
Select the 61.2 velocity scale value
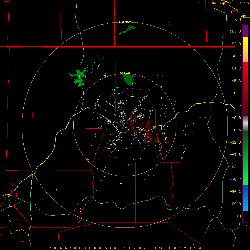(236, 68)
